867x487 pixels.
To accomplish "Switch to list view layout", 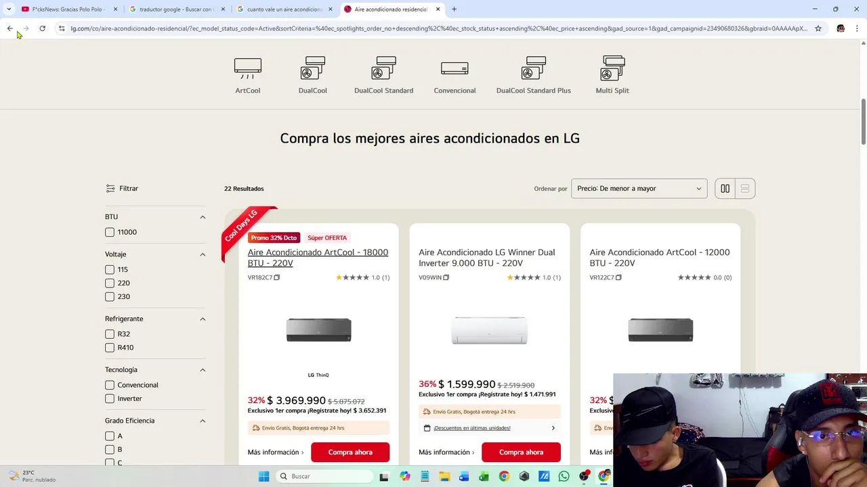I will [x=745, y=189].
